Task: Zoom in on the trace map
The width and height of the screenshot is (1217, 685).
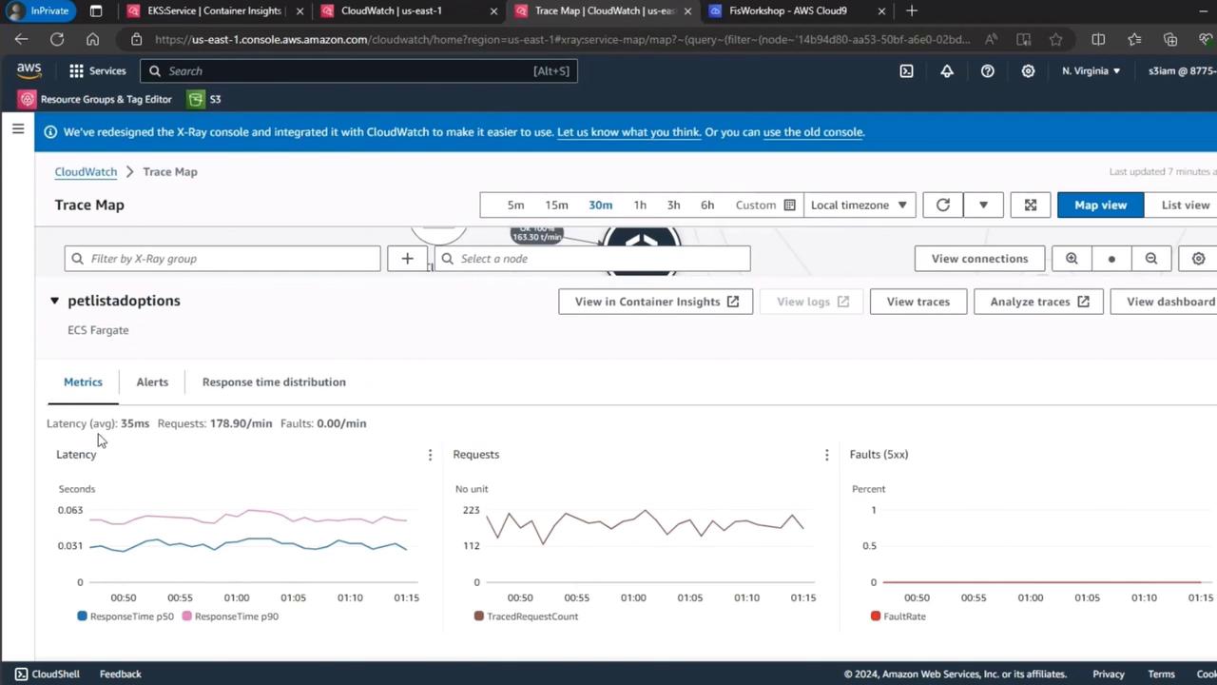Action: click(x=1072, y=259)
